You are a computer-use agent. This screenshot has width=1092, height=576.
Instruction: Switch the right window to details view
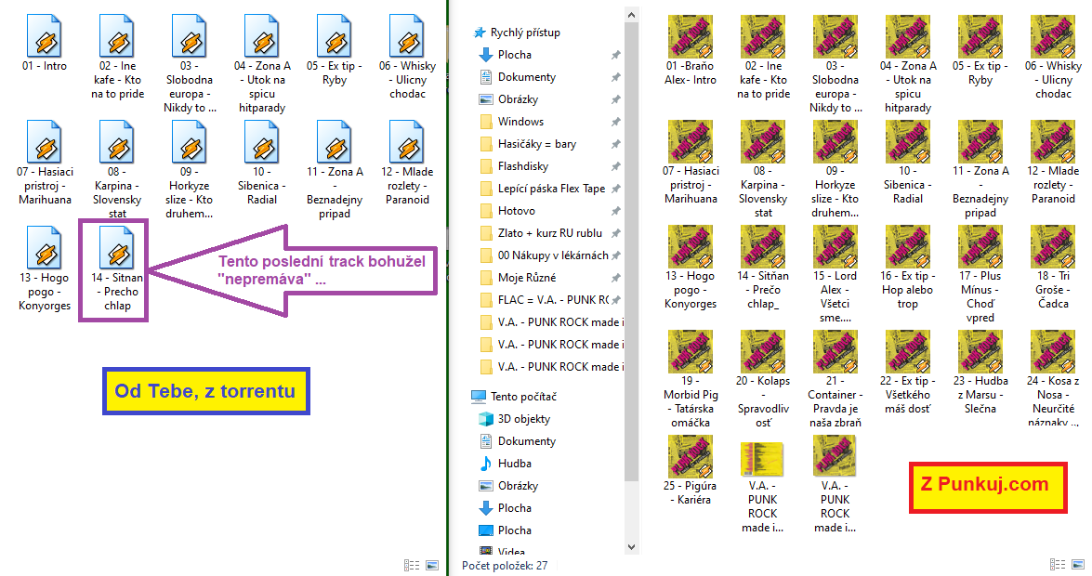1058,565
